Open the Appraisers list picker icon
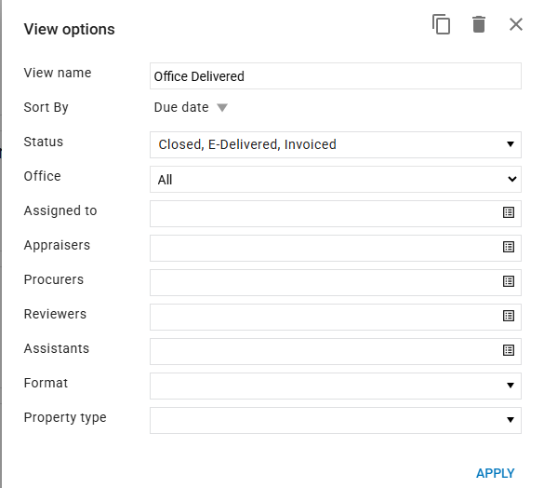The image size is (544, 488). pos(509,247)
